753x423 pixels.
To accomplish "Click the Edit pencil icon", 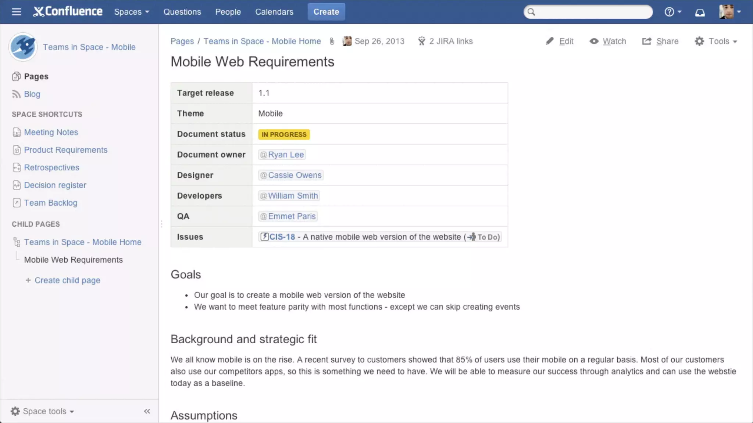I will (550, 41).
